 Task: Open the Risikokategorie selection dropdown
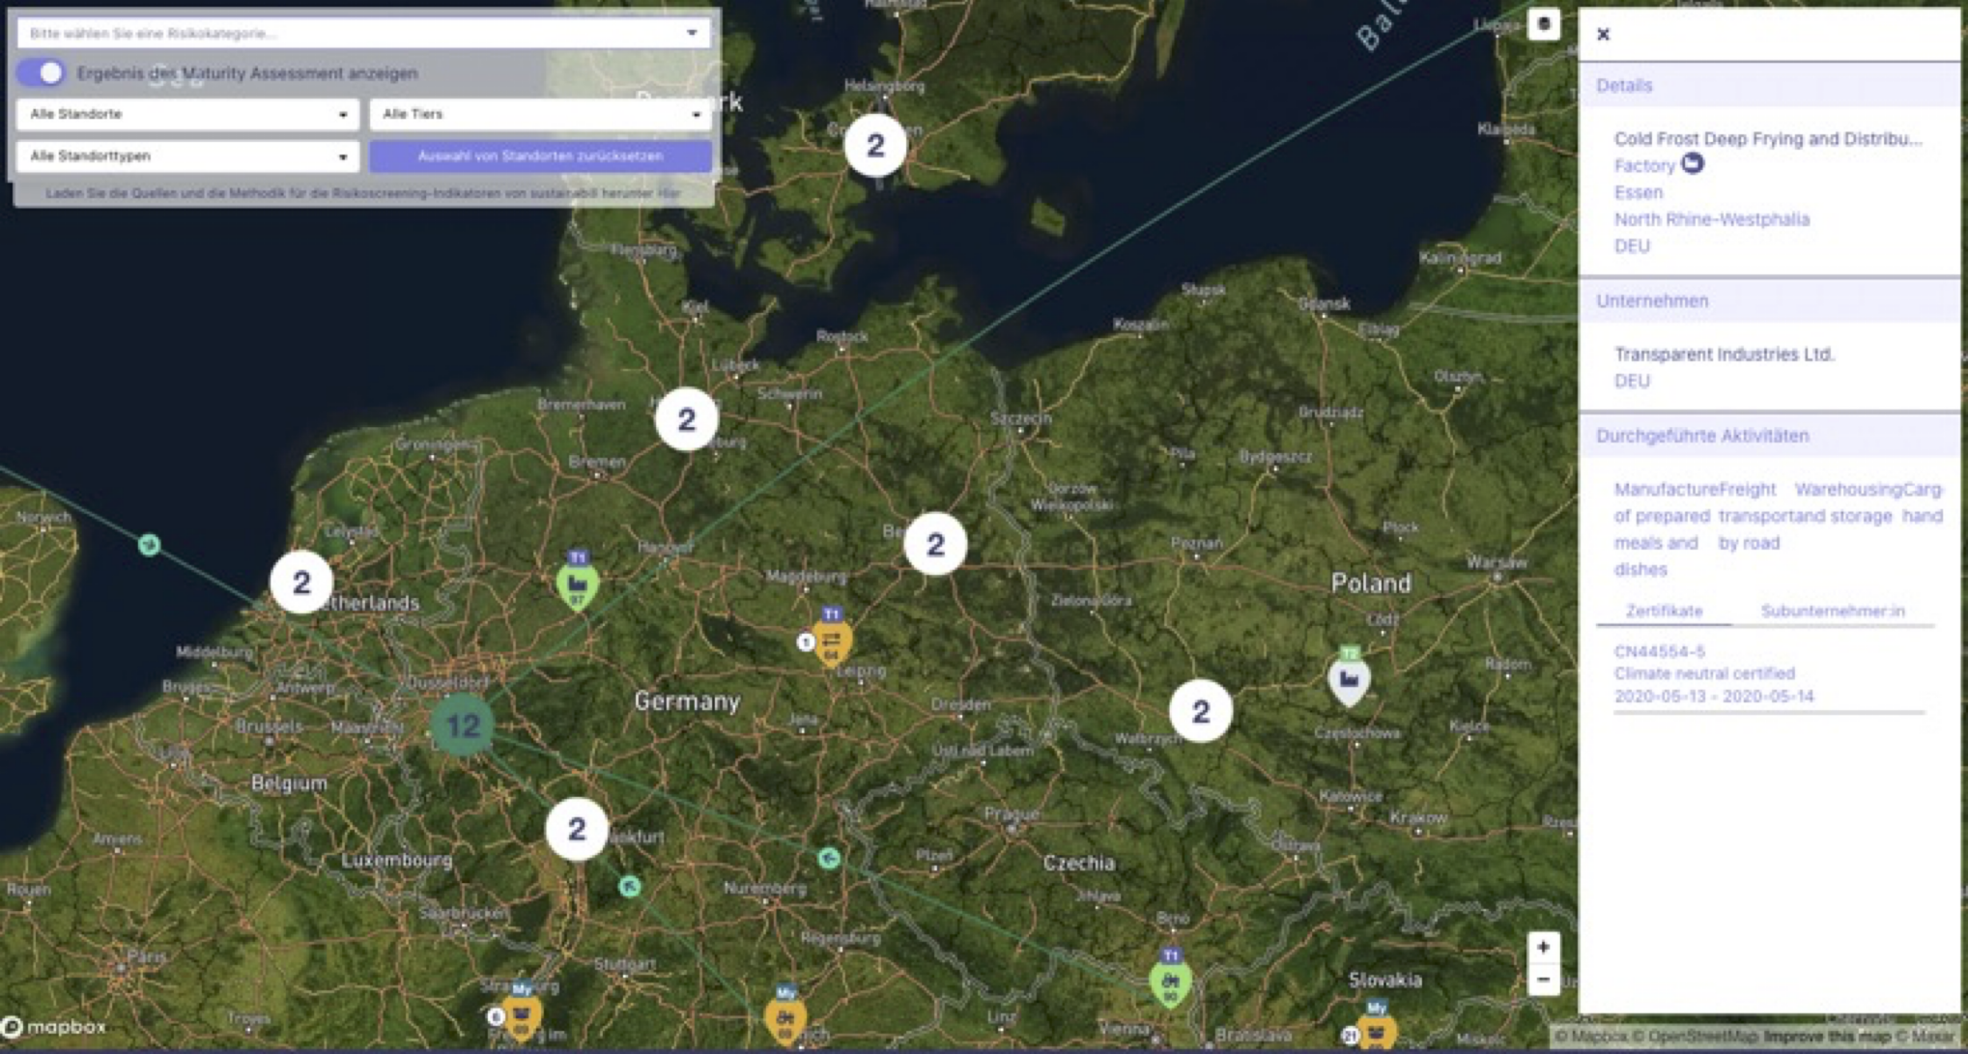pyautogui.click(x=363, y=33)
